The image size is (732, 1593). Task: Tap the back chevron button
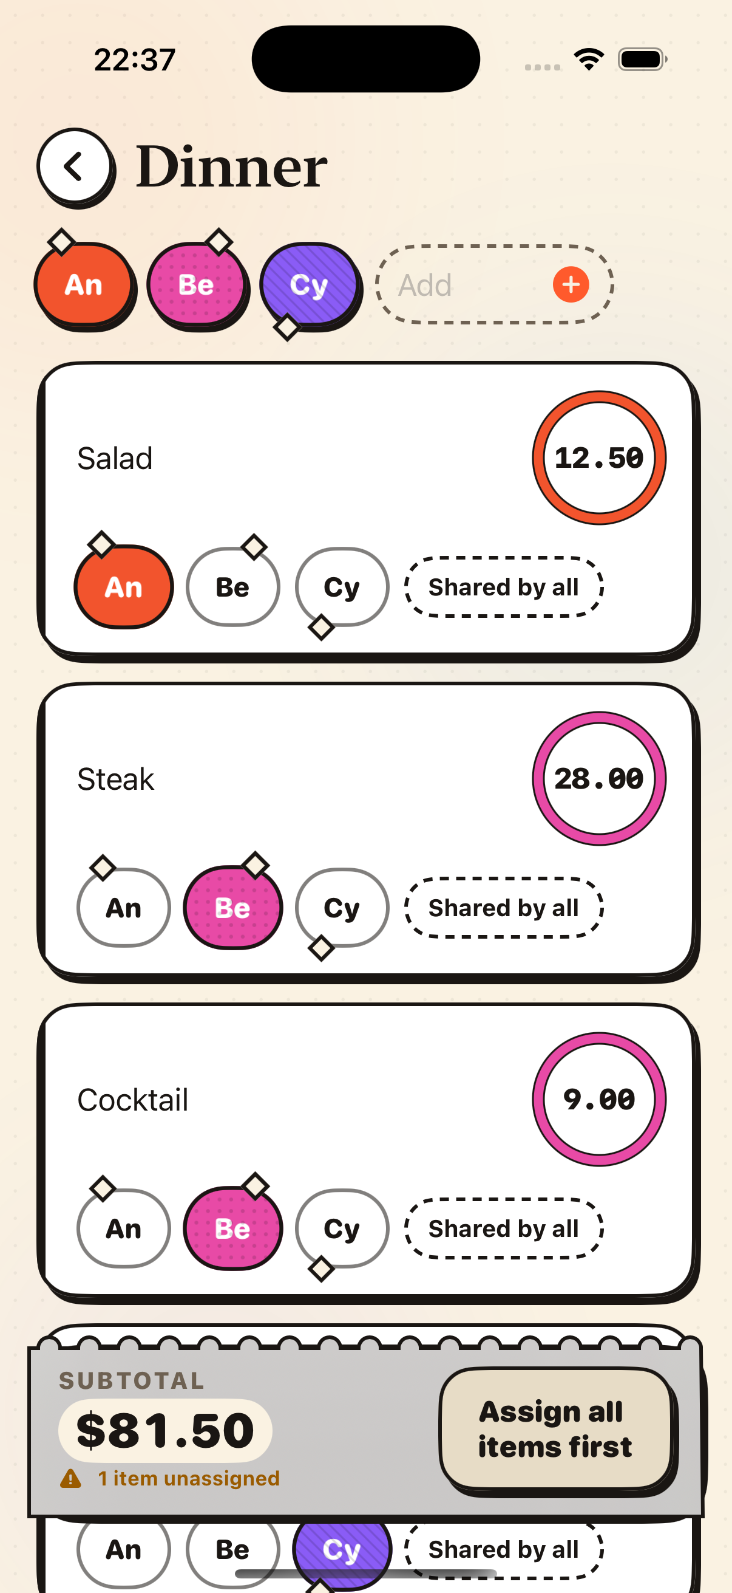[x=74, y=166]
